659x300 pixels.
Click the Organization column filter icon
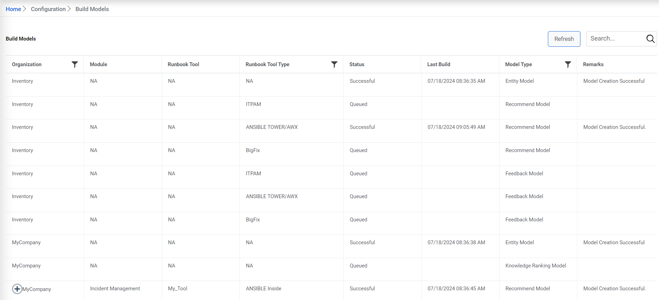click(74, 64)
